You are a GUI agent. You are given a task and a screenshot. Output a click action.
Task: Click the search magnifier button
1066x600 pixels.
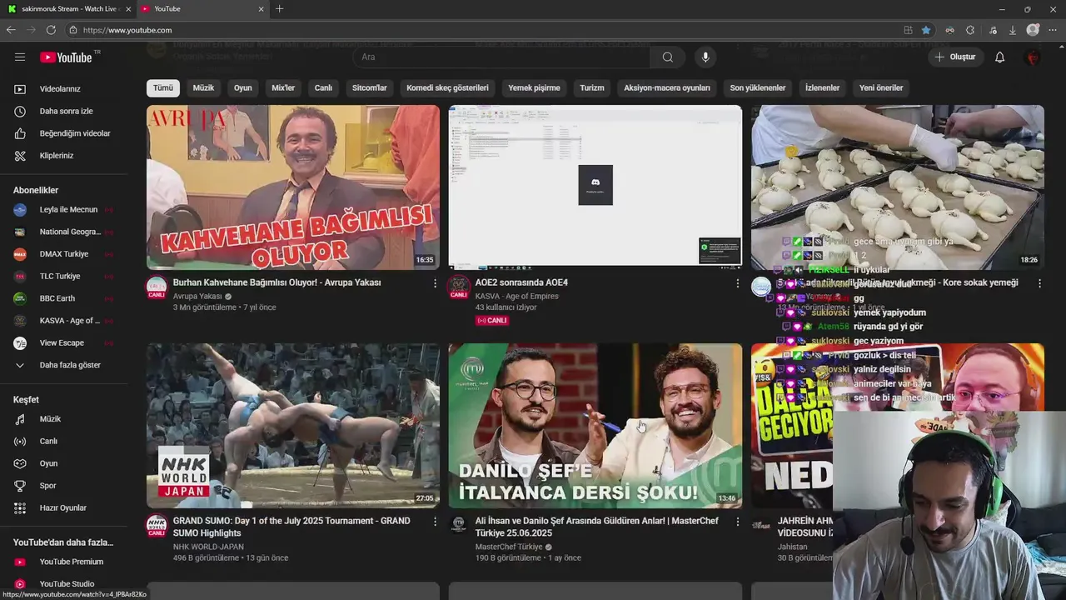pos(668,57)
